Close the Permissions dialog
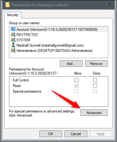The height and width of the screenshot is (142, 117). [110, 5]
